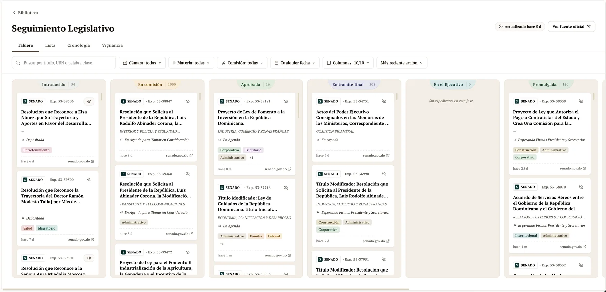Click external link icon on Exp. 53-39468 card

coord(191,234)
